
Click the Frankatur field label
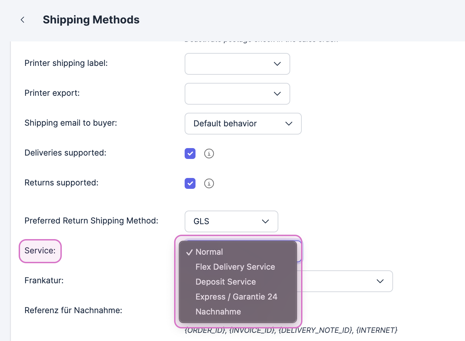(44, 281)
